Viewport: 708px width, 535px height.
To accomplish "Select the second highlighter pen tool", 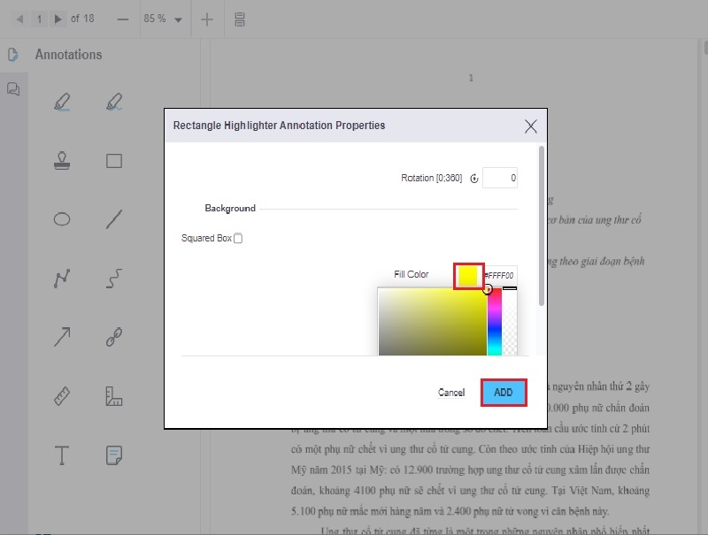I will click(114, 102).
